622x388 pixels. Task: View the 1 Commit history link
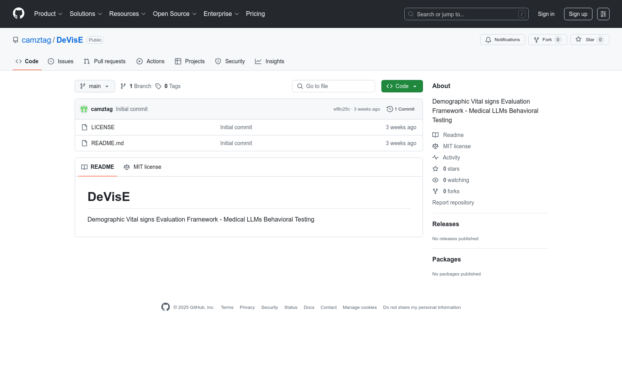click(x=401, y=109)
